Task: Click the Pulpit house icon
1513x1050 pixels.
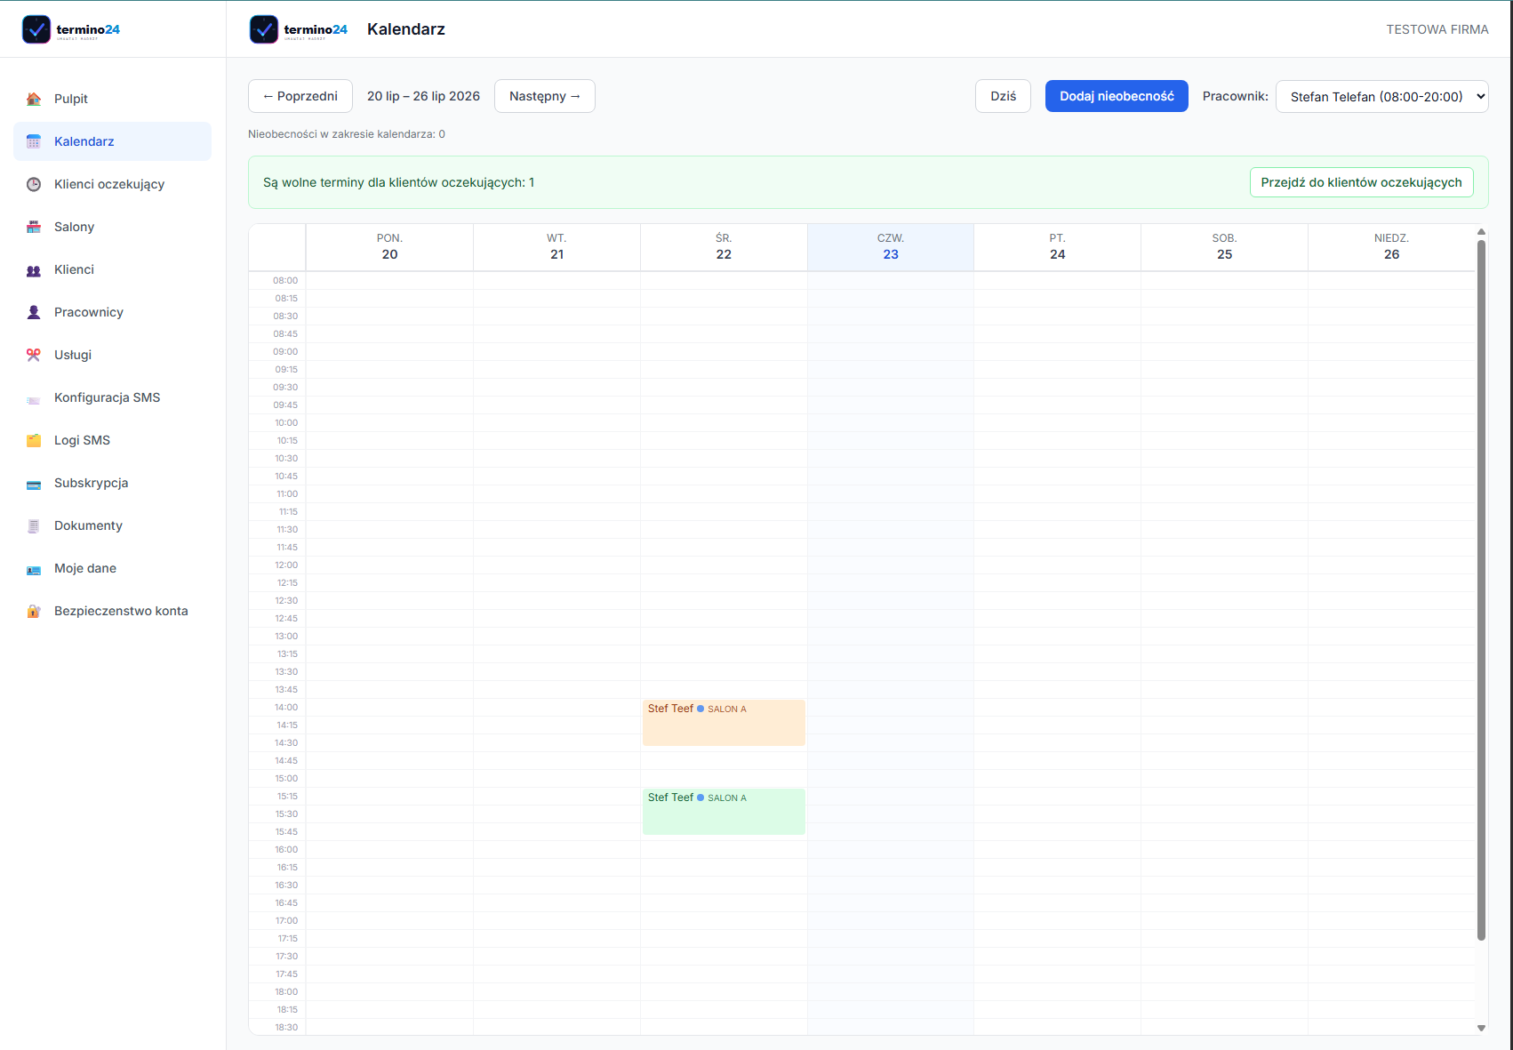Action: [x=34, y=99]
